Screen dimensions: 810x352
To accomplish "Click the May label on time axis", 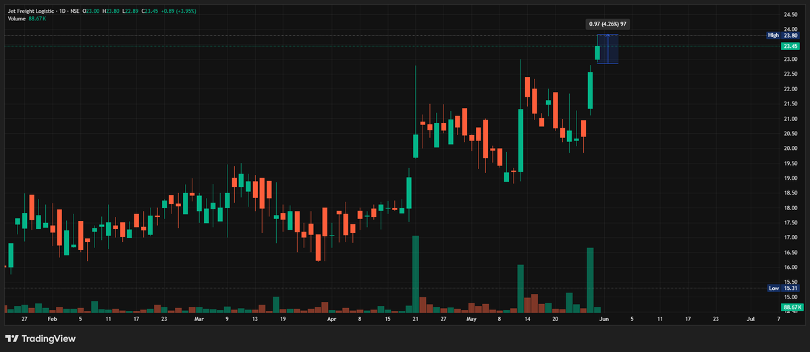I will pos(472,318).
